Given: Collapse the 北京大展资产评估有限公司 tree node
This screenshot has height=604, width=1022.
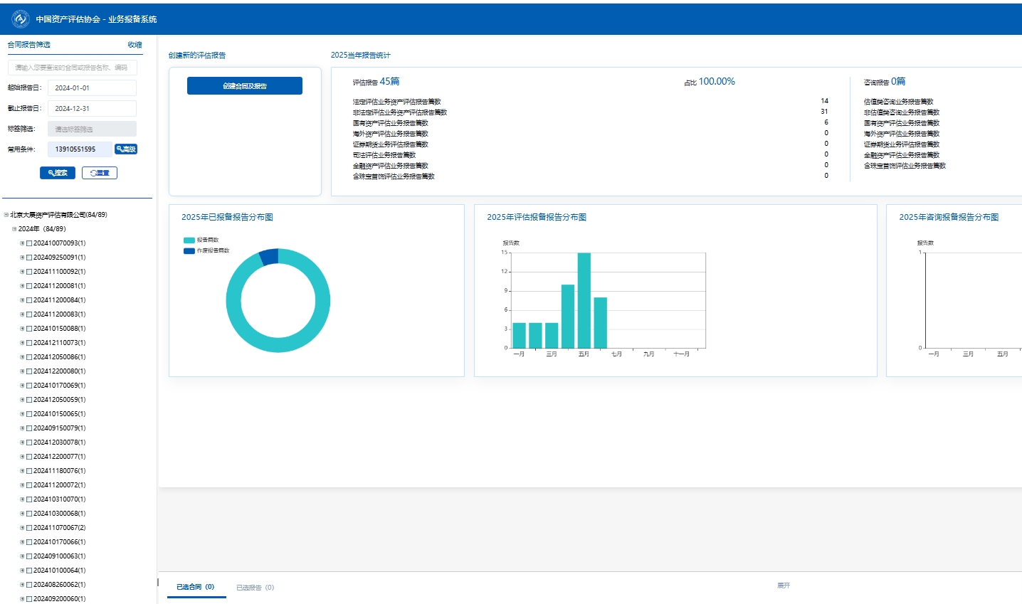Looking at the screenshot, I should click(6, 215).
